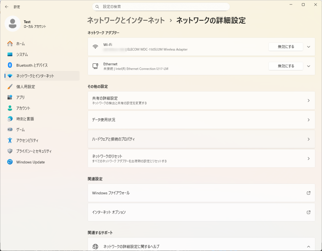322x251 pixels.
Task: Collapse the ネットワークの詳細設定に関するヘルプ section
Action: tap(308, 247)
